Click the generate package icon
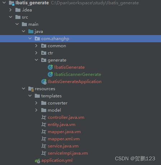The image size is (161, 165). [x=44, y=60]
